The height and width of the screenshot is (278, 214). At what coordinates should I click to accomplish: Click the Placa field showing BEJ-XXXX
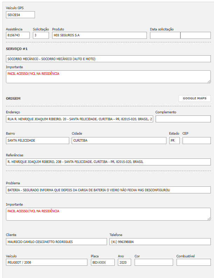[102, 262]
